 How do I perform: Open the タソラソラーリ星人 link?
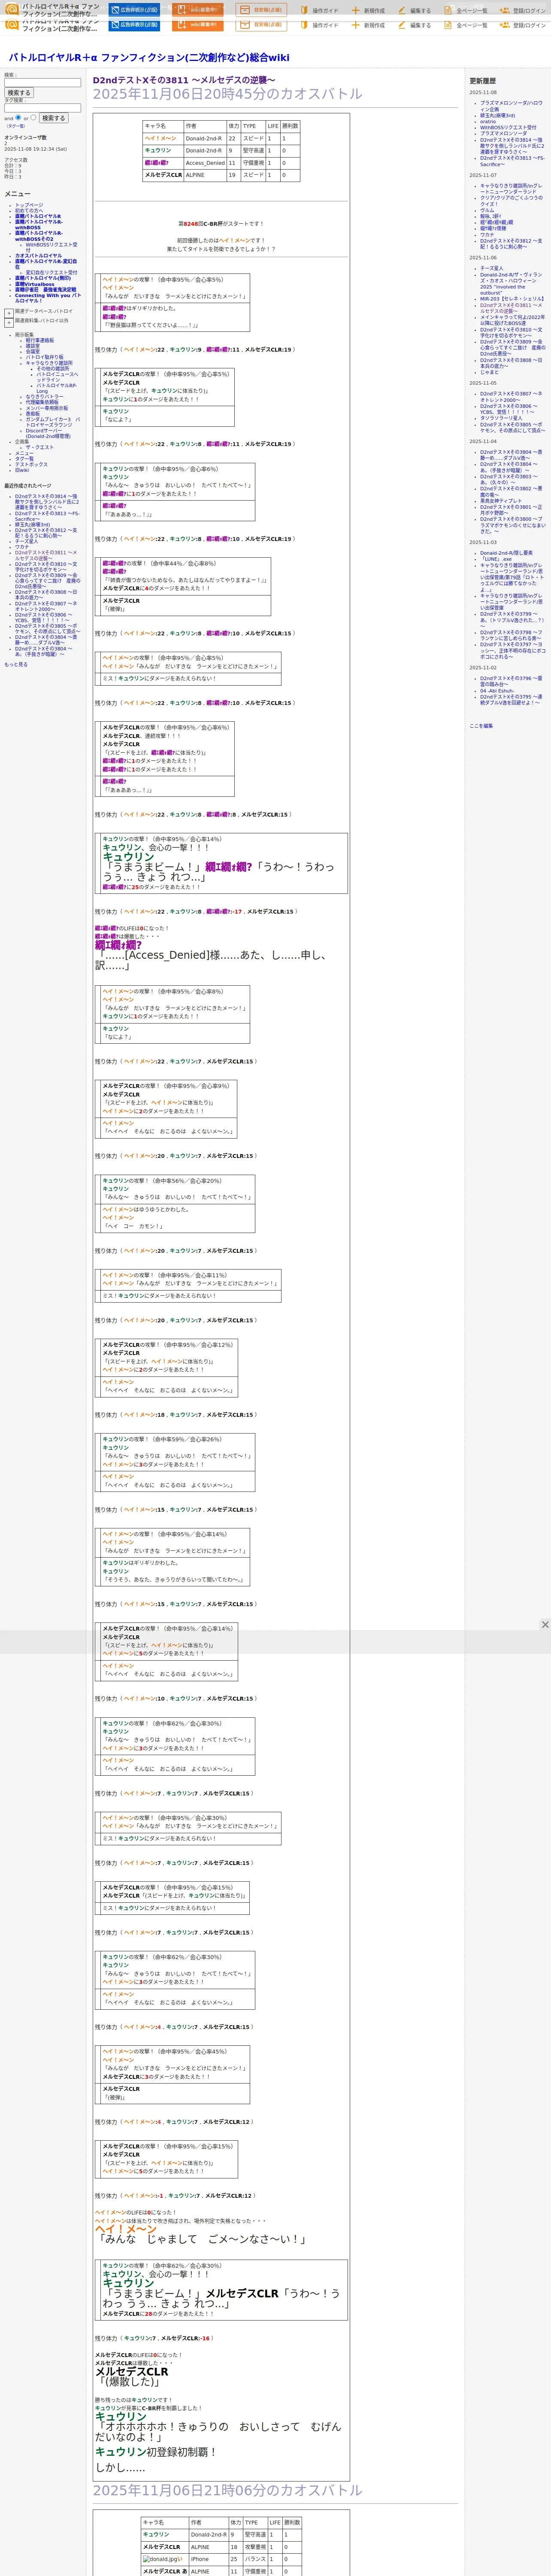[x=501, y=418]
